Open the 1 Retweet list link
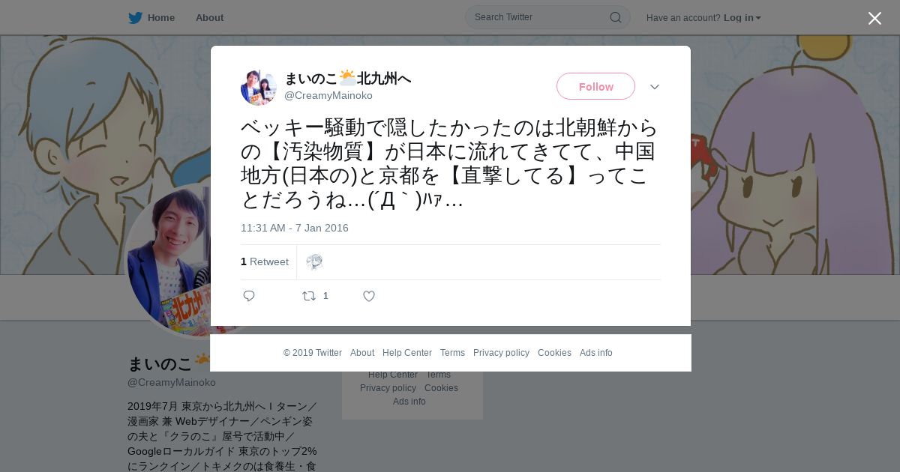 click(265, 261)
